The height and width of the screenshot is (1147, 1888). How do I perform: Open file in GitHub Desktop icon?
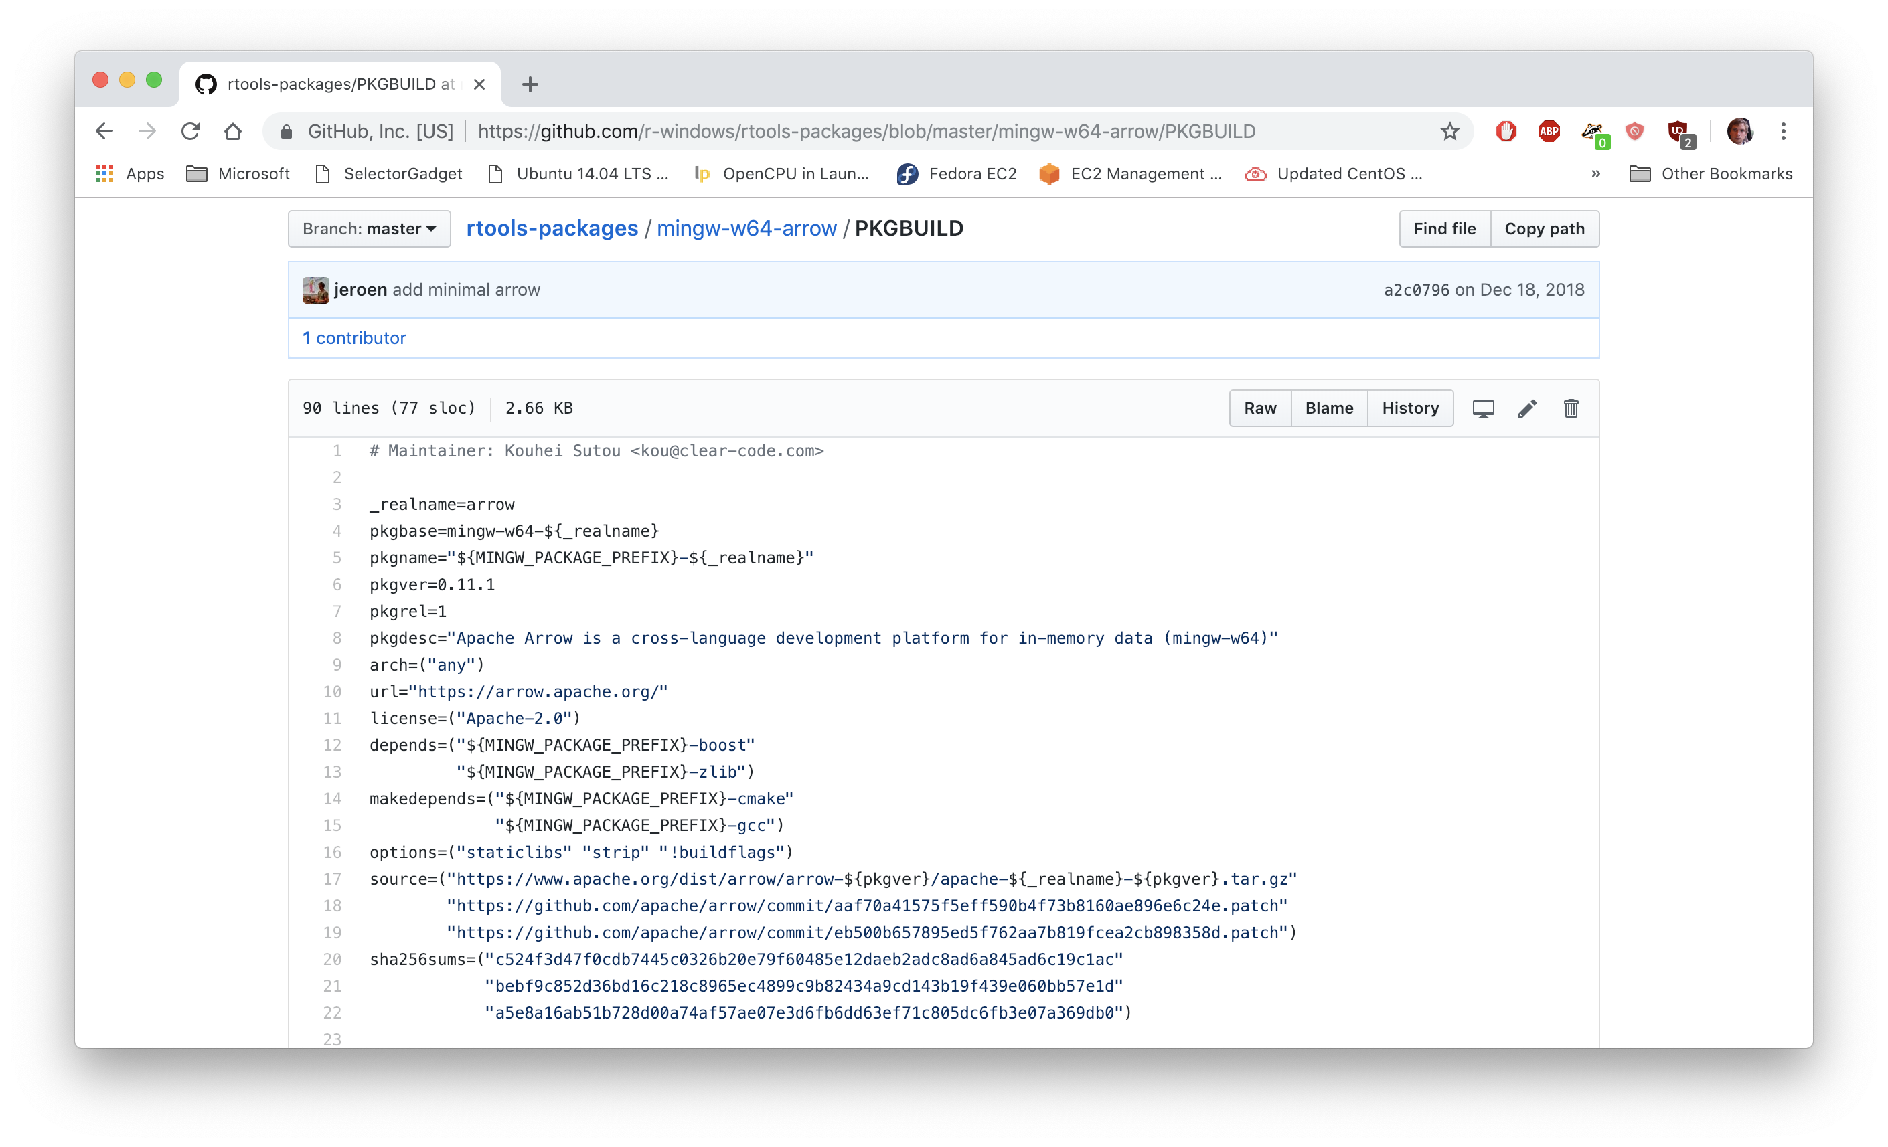pos(1483,408)
